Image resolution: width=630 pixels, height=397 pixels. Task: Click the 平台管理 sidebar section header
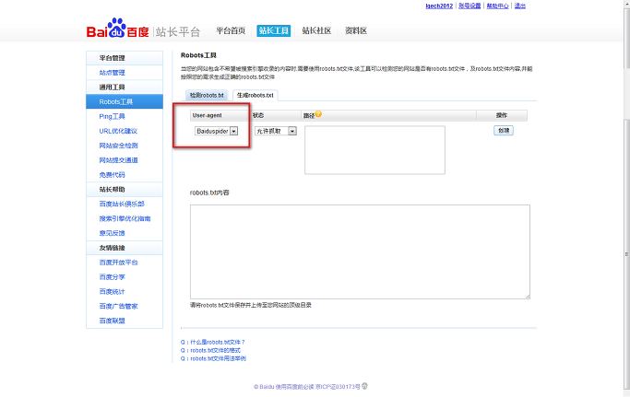pyautogui.click(x=125, y=58)
